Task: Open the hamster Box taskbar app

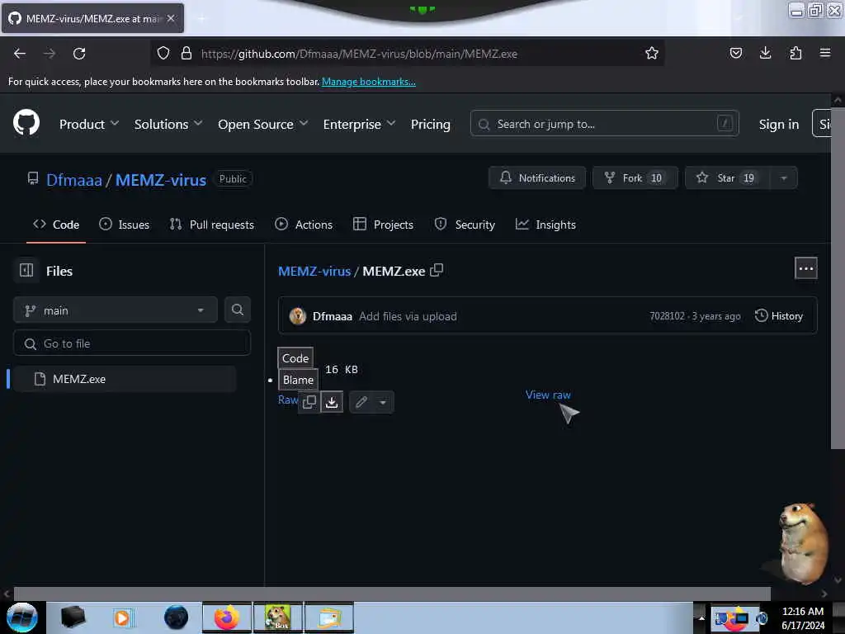Action: click(x=277, y=617)
